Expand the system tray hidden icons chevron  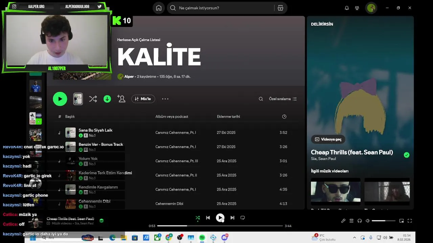(x=355, y=238)
